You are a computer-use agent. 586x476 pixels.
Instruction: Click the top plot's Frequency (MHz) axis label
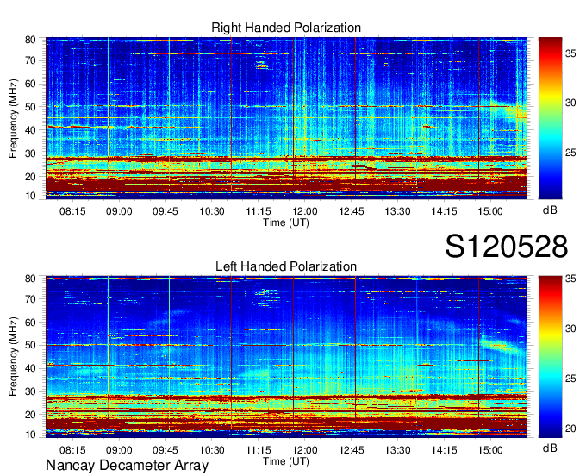(x=13, y=118)
